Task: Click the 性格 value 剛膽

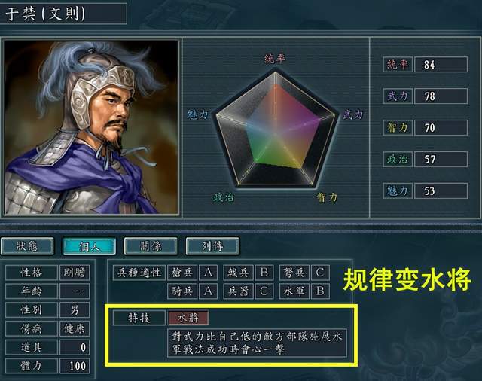Action: [x=75, y=273]
